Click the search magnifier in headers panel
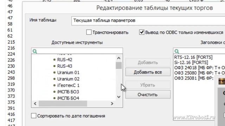225x126 pixels. click(x=177, y=51)
